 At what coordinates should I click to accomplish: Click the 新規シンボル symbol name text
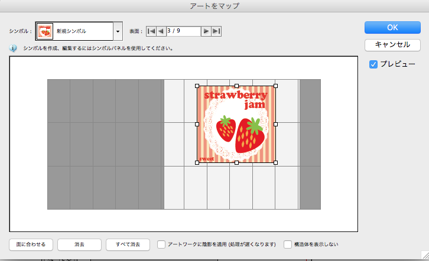click(71, 31)
